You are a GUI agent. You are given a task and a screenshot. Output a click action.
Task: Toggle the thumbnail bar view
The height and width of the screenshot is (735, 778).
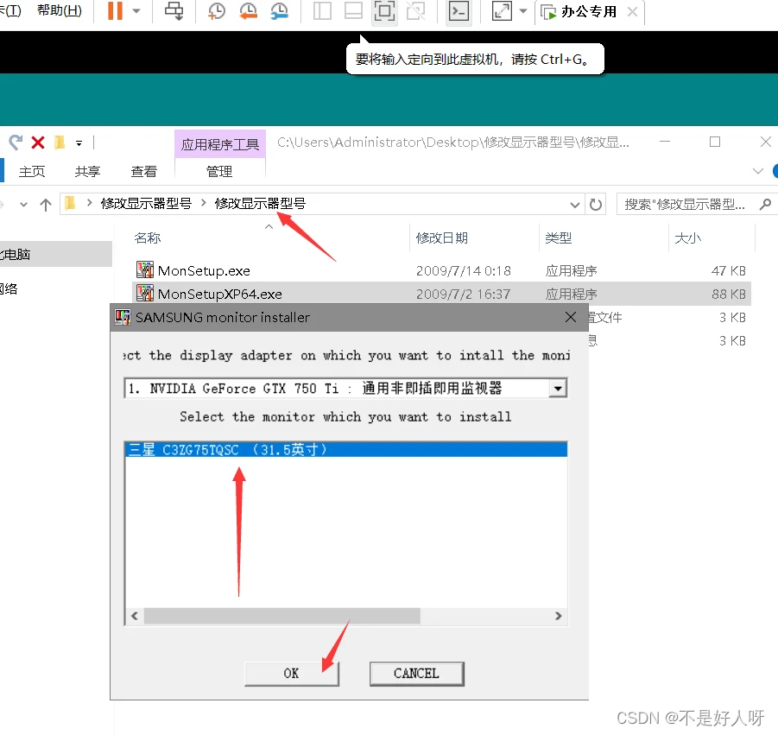point(353,10)
